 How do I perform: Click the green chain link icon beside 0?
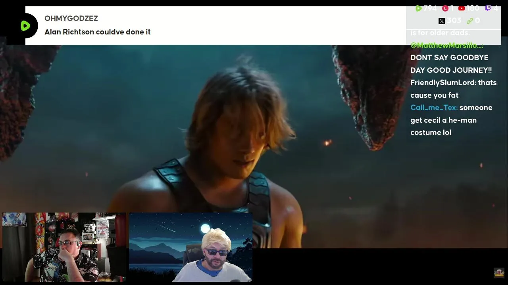pos(470,21)
